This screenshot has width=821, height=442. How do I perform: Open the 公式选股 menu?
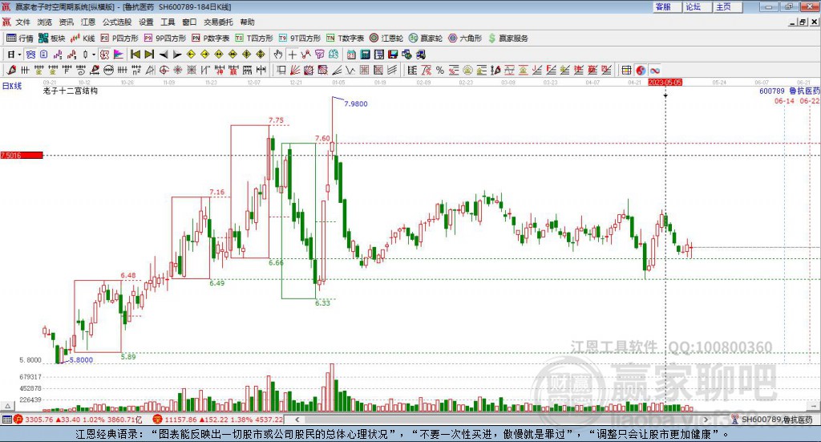[x=117, y=22]
